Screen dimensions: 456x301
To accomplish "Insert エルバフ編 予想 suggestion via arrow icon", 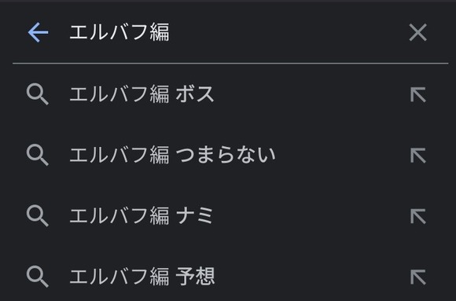I will 418,277.
